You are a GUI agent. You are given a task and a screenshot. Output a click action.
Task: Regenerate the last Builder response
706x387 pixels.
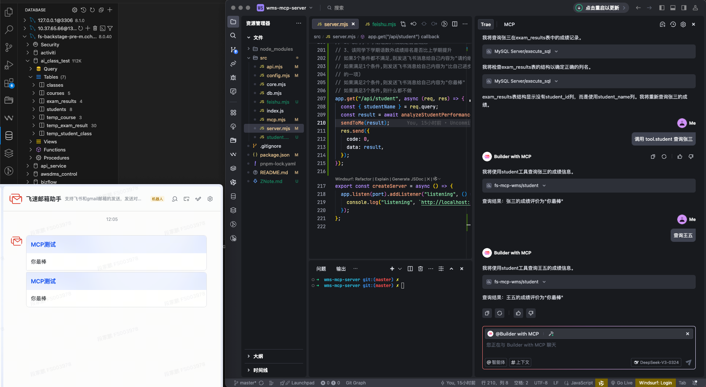click(x=500, y=313)
